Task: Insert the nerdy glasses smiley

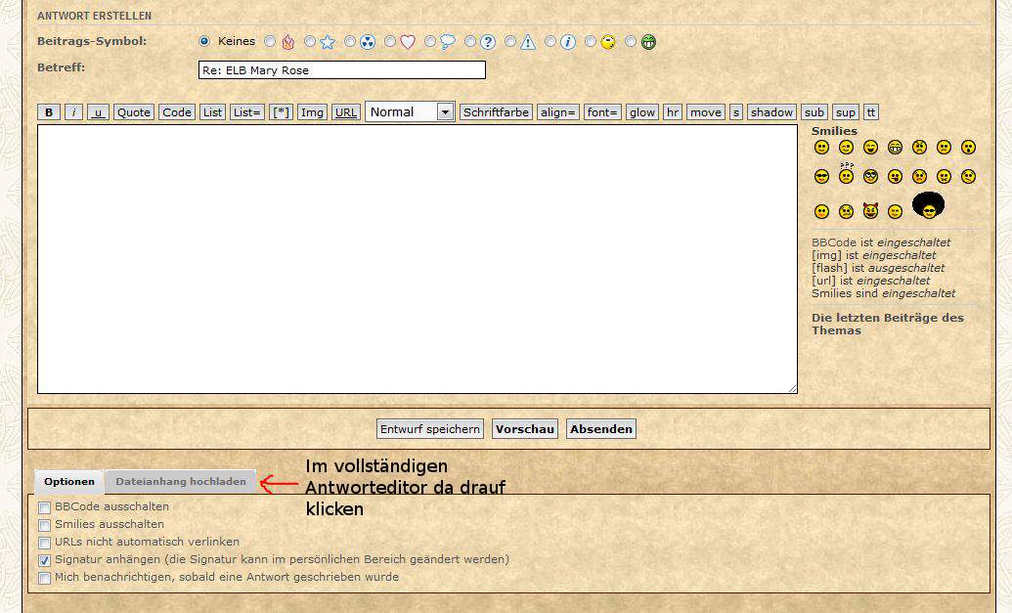Action: click(x=870, y=177)
